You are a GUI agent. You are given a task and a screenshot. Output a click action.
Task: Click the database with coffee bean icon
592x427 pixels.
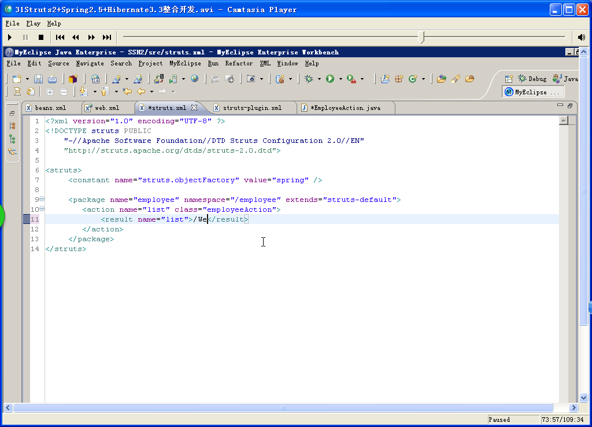(280, 79)
